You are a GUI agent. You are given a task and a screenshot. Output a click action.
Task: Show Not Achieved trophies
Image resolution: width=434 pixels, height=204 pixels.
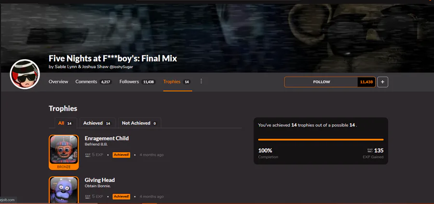pos(139,123)
